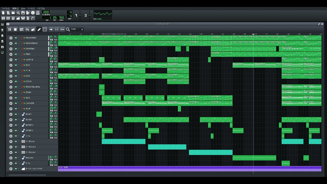Solo the はいは2 track
Viewport: 327px width, 184px height.
tap(18, 120)
